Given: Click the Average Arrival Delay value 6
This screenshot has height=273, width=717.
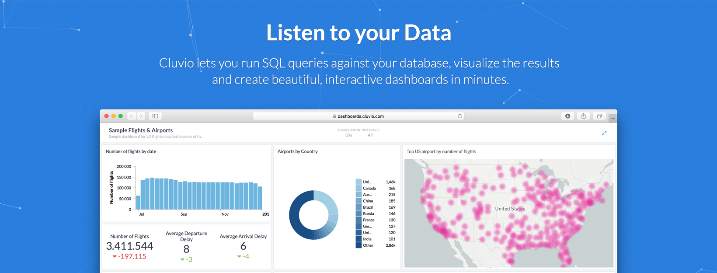Looking at the screenshot, I should 243,246.
